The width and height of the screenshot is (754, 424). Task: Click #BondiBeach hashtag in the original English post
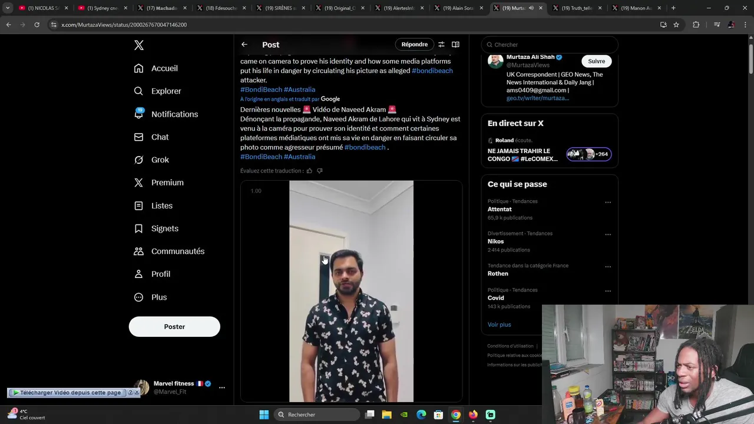[261, 90]
